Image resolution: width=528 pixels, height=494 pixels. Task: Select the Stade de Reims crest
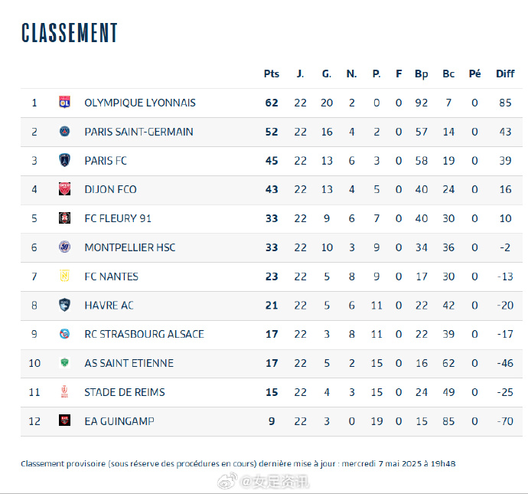pyautogui.click(x=64, y=392)
